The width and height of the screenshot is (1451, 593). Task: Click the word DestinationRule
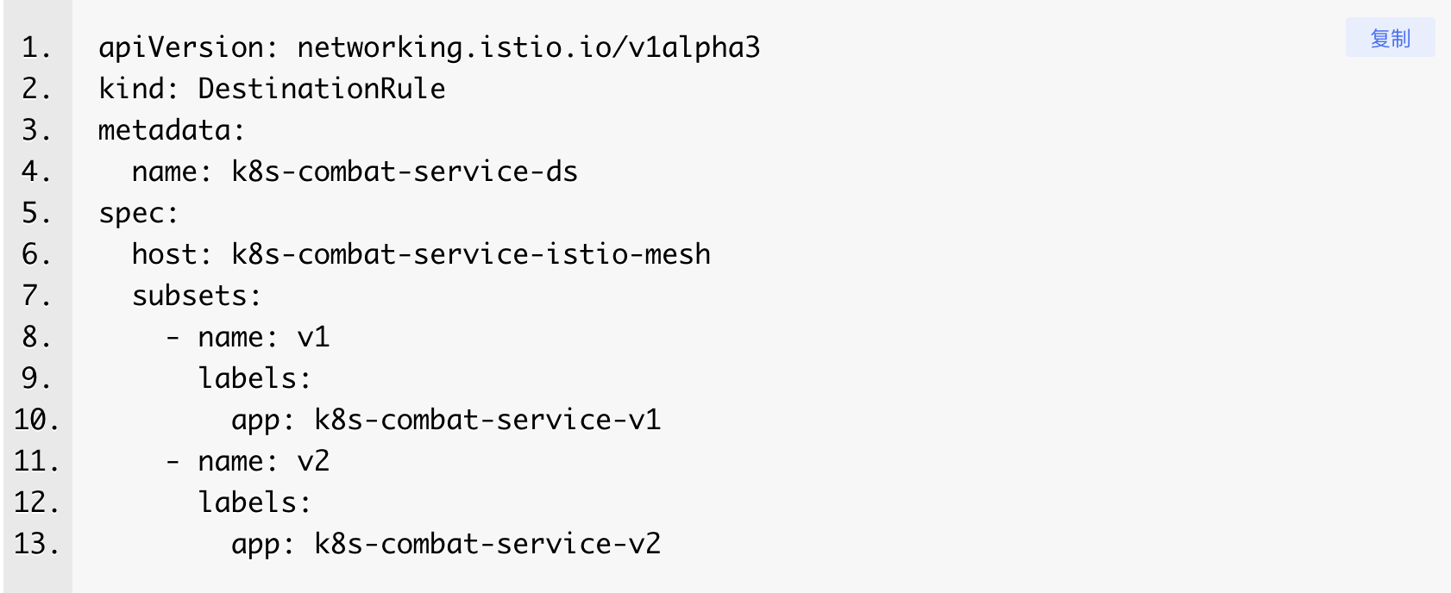tap(322, 88)
